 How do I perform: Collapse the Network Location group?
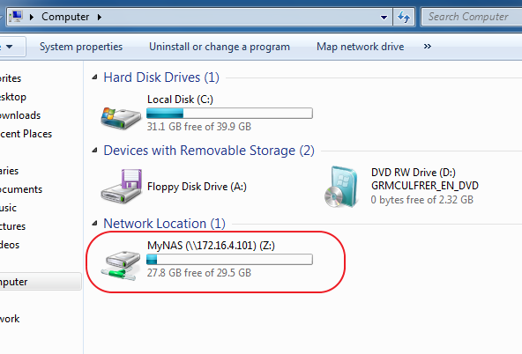(x=95, y=224)
